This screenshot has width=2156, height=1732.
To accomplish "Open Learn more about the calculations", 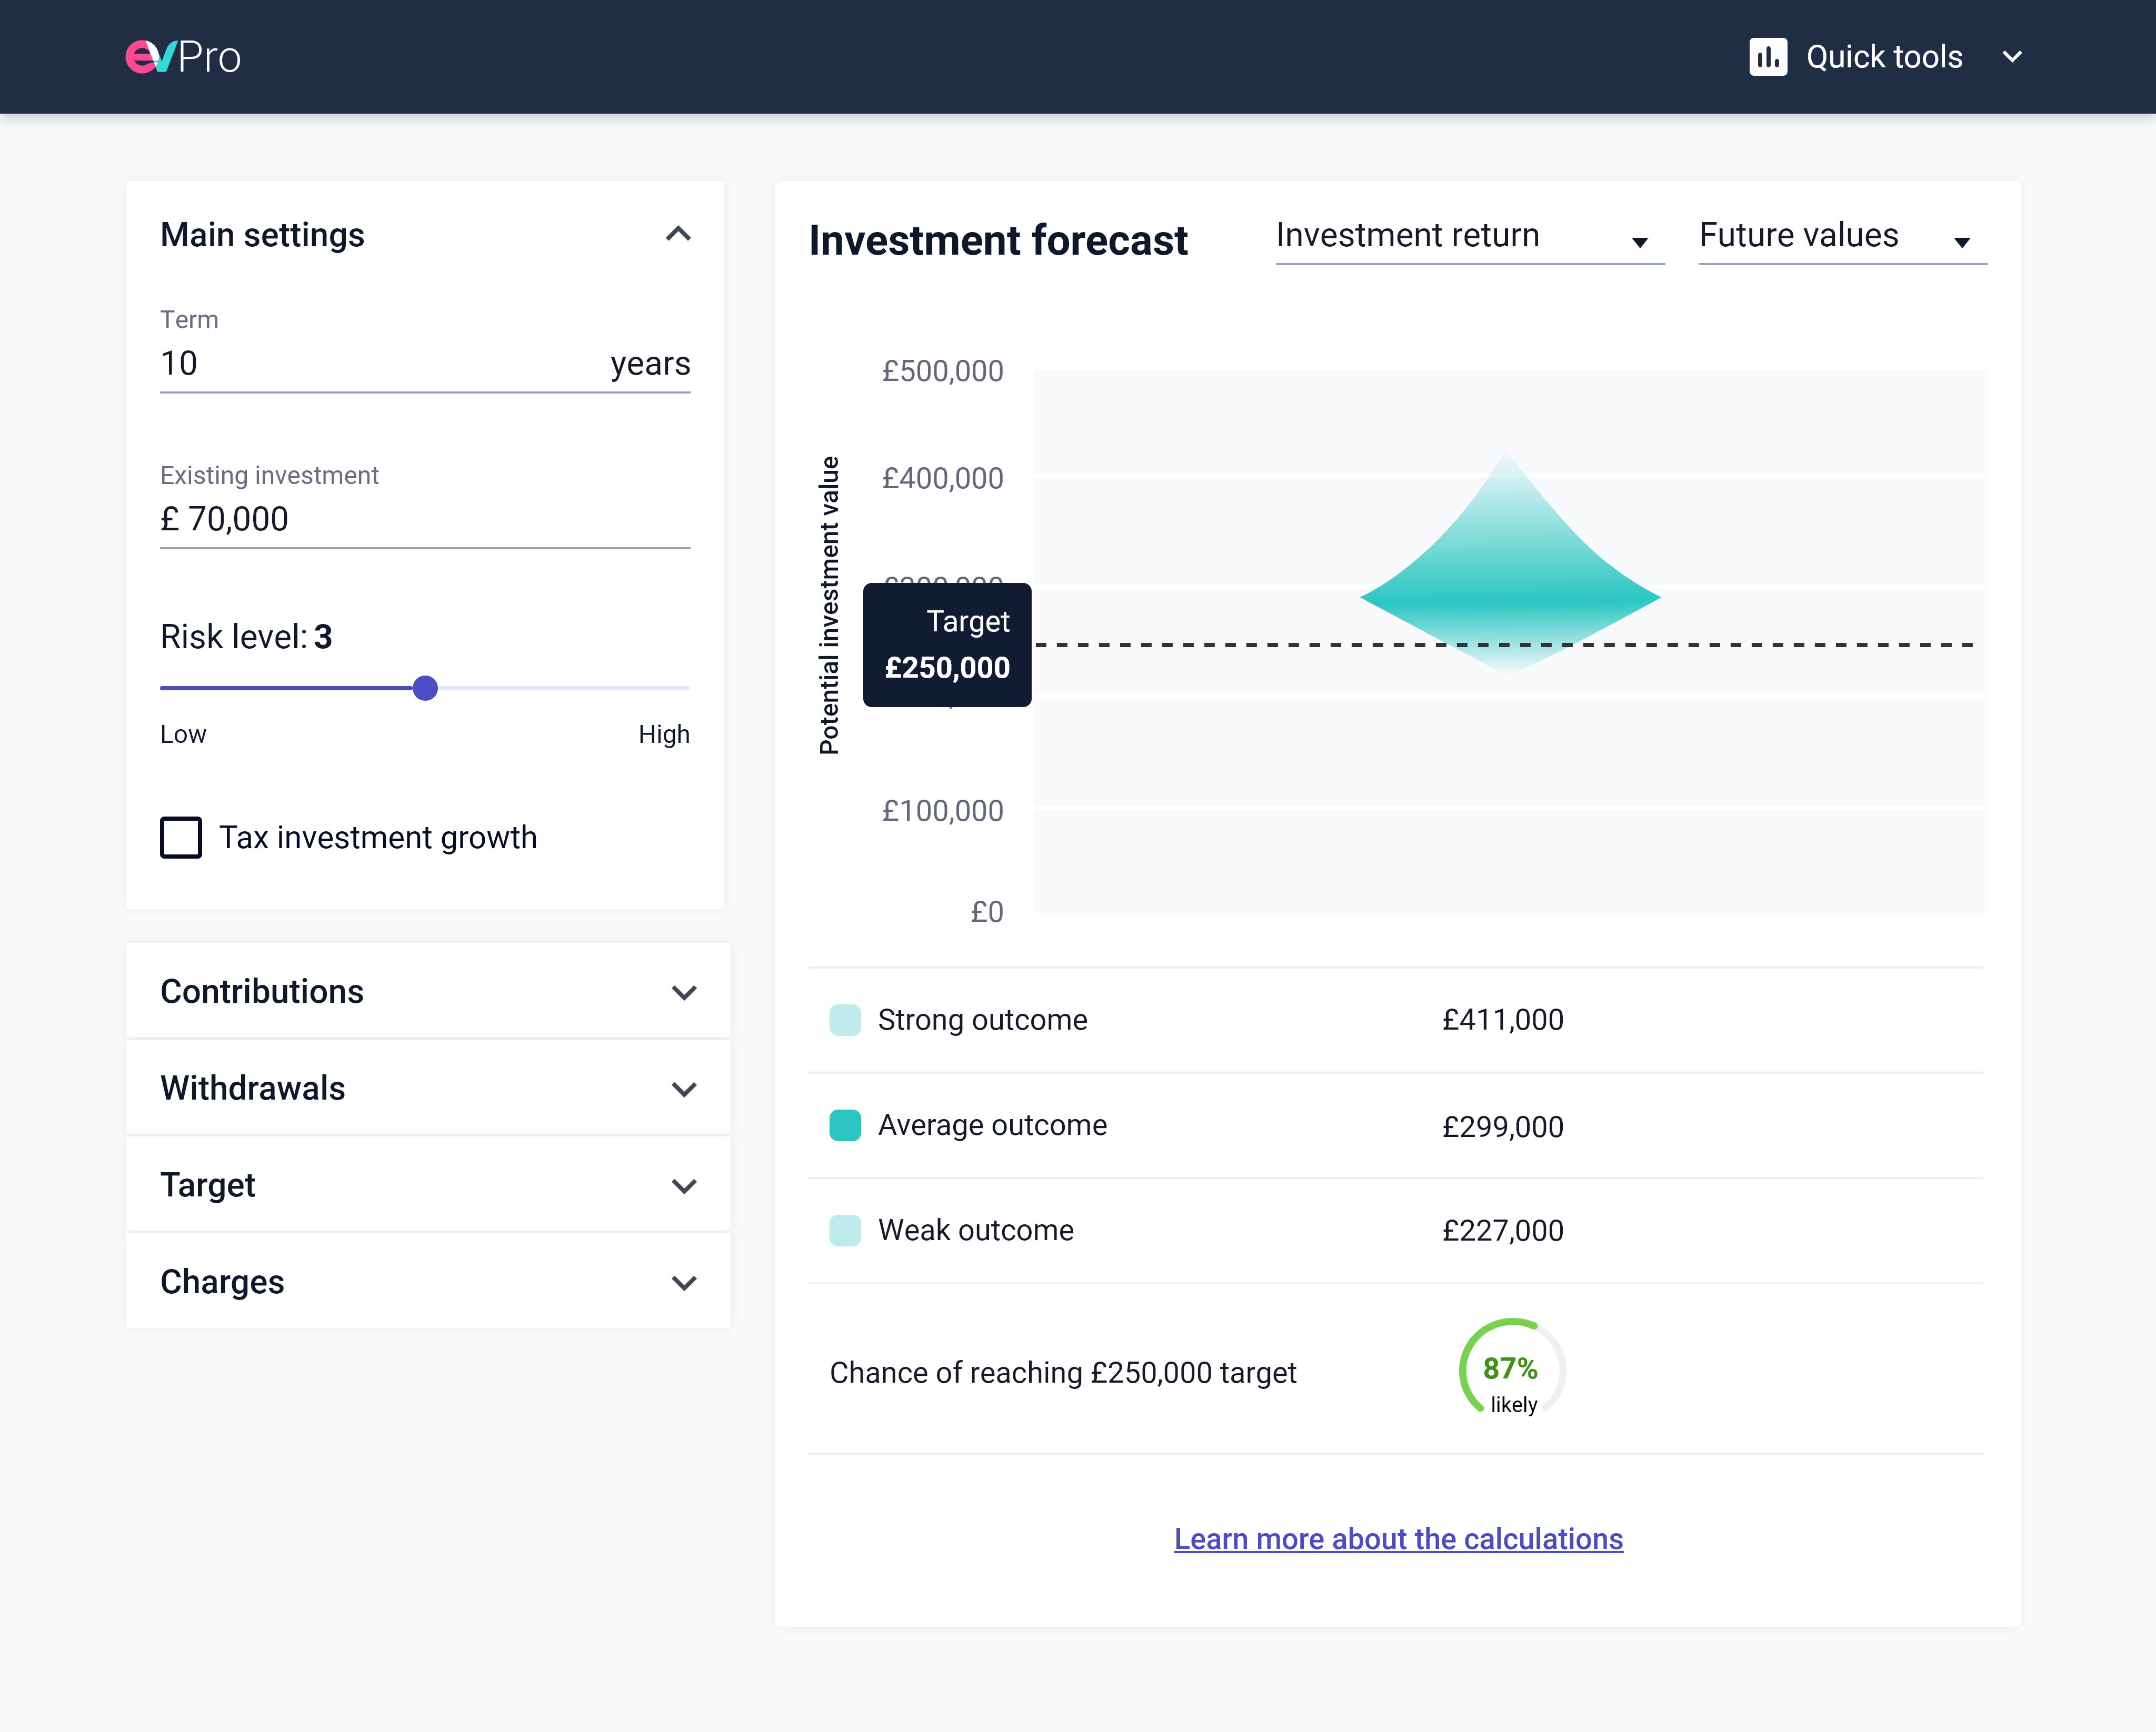I will 1397,1538.
